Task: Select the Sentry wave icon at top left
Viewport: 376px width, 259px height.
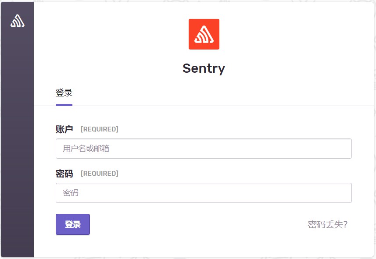Action: point(17,20)
